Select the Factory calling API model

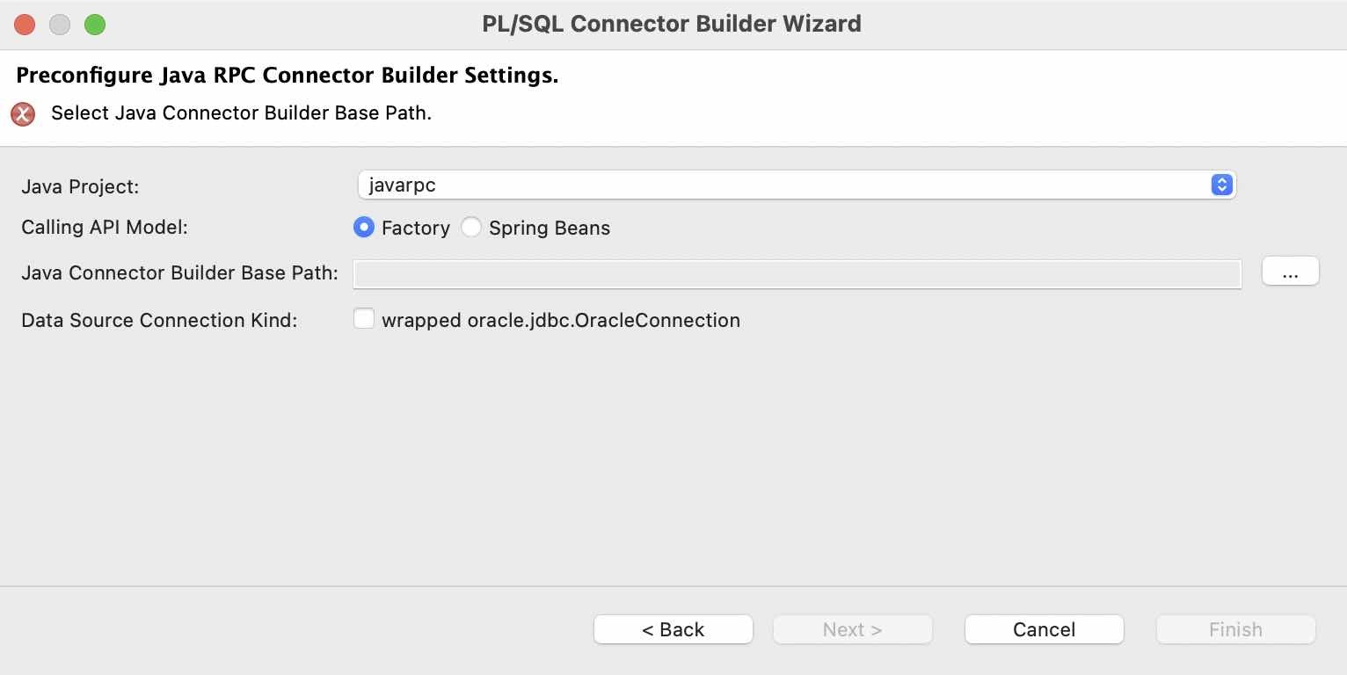click(x=363, y=227)
